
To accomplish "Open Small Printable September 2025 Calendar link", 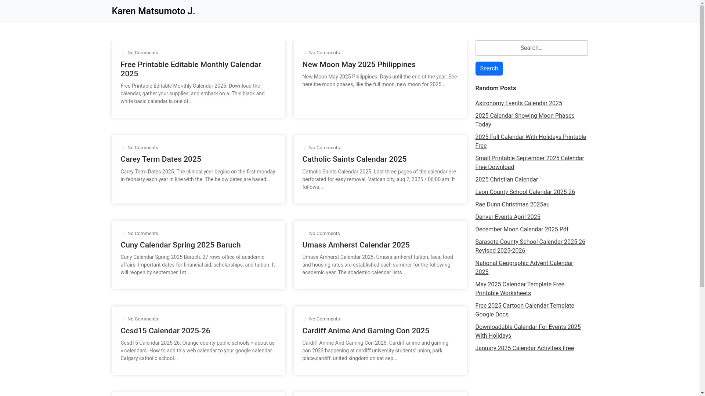I will [529, 163].
